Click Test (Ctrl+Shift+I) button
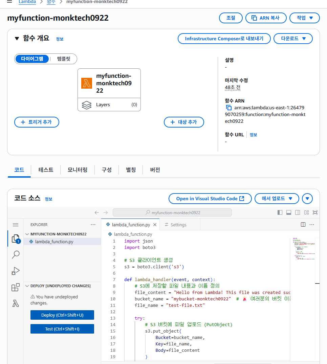The height and width of the screenshot is (364, 327). tap(62, 329)
